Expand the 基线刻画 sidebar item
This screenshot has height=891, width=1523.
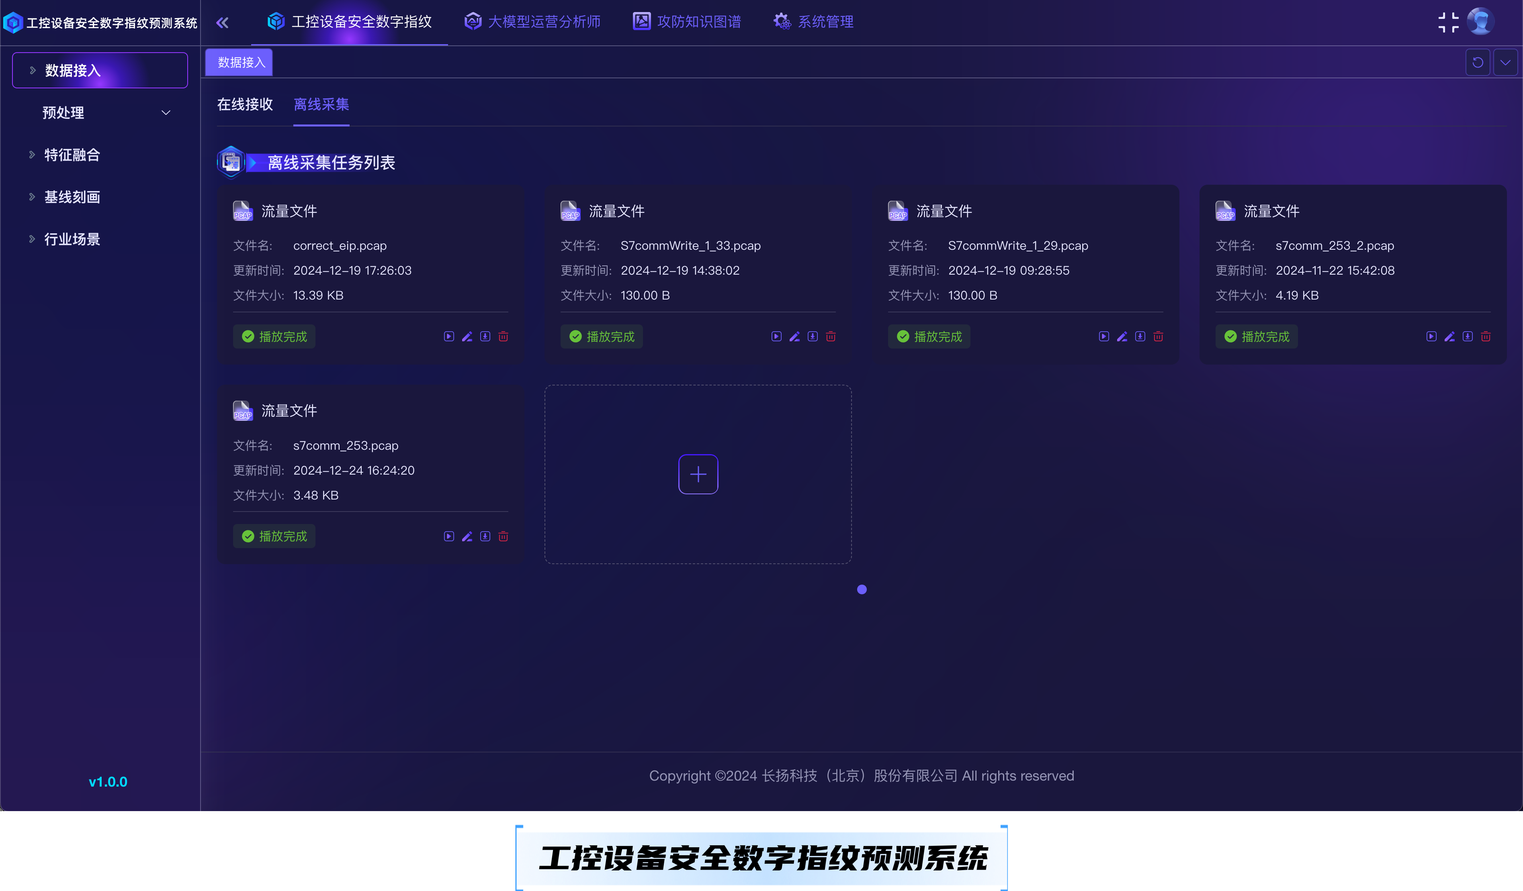coord(71,198)
